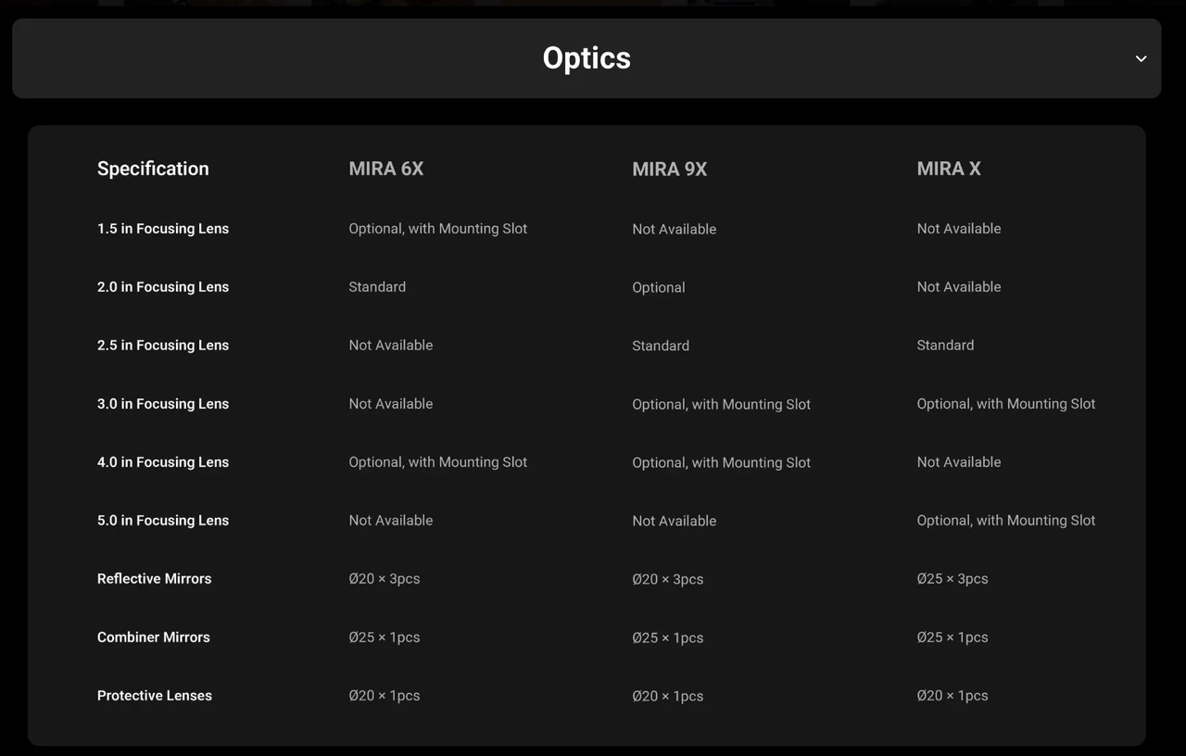Click the 2.0 in Focusing Lens row label
Image resolution: width=1186 pixels, height=756 pixels.
[x=163, y=287]
